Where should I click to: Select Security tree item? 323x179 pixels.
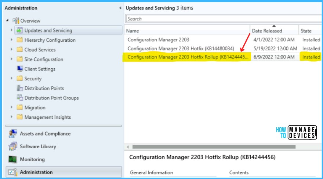(x=33, y=79)
